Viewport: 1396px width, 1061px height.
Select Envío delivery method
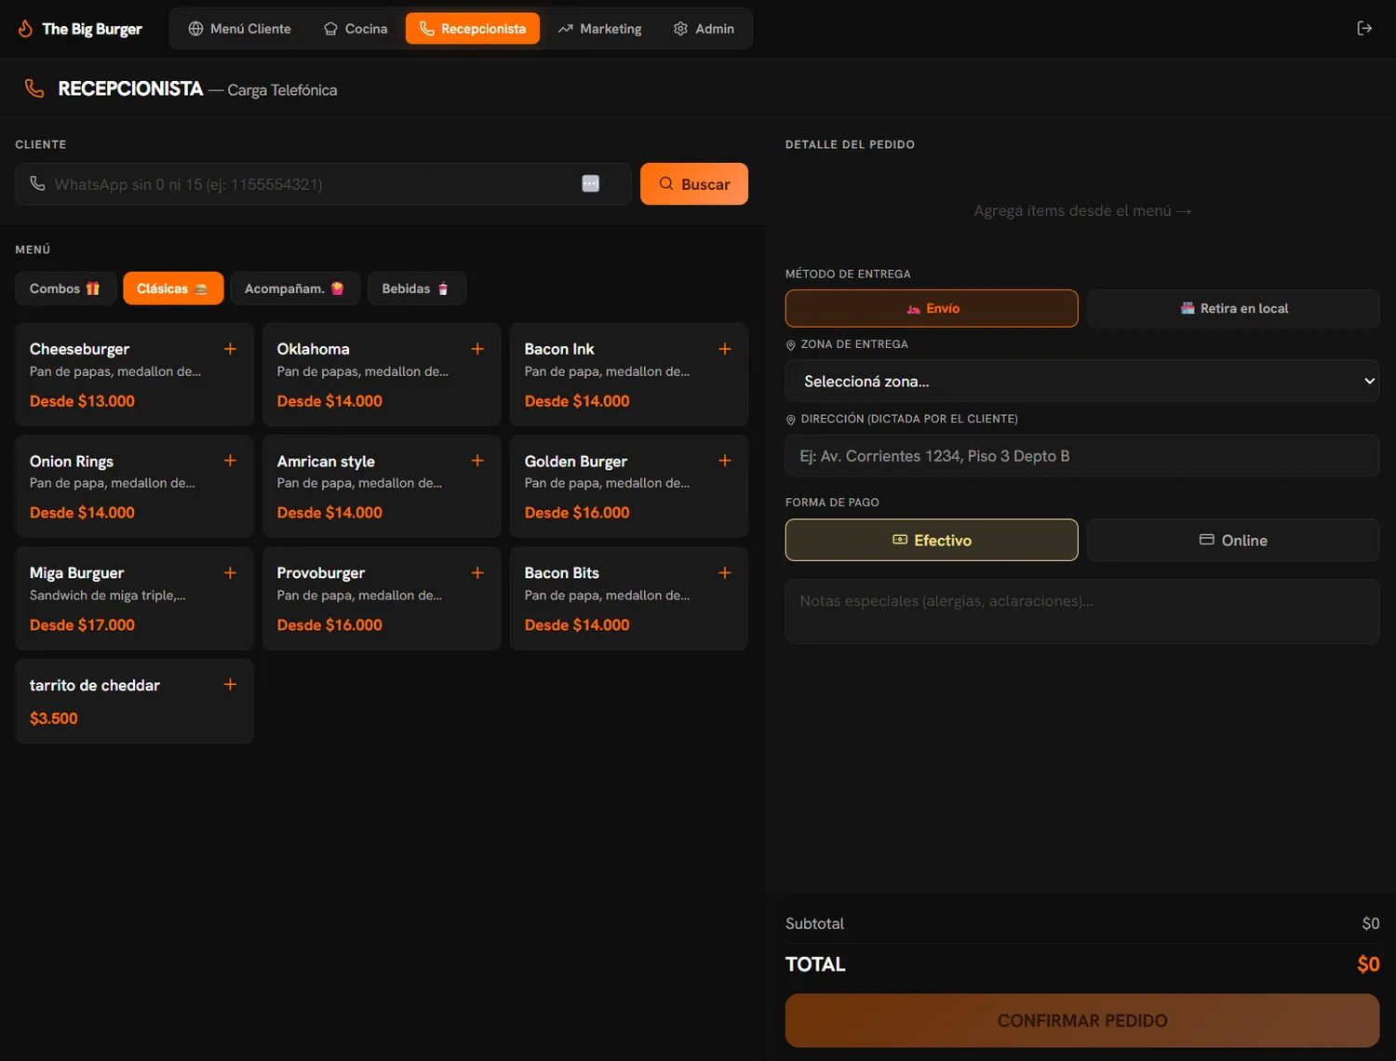tap(932, 308)
